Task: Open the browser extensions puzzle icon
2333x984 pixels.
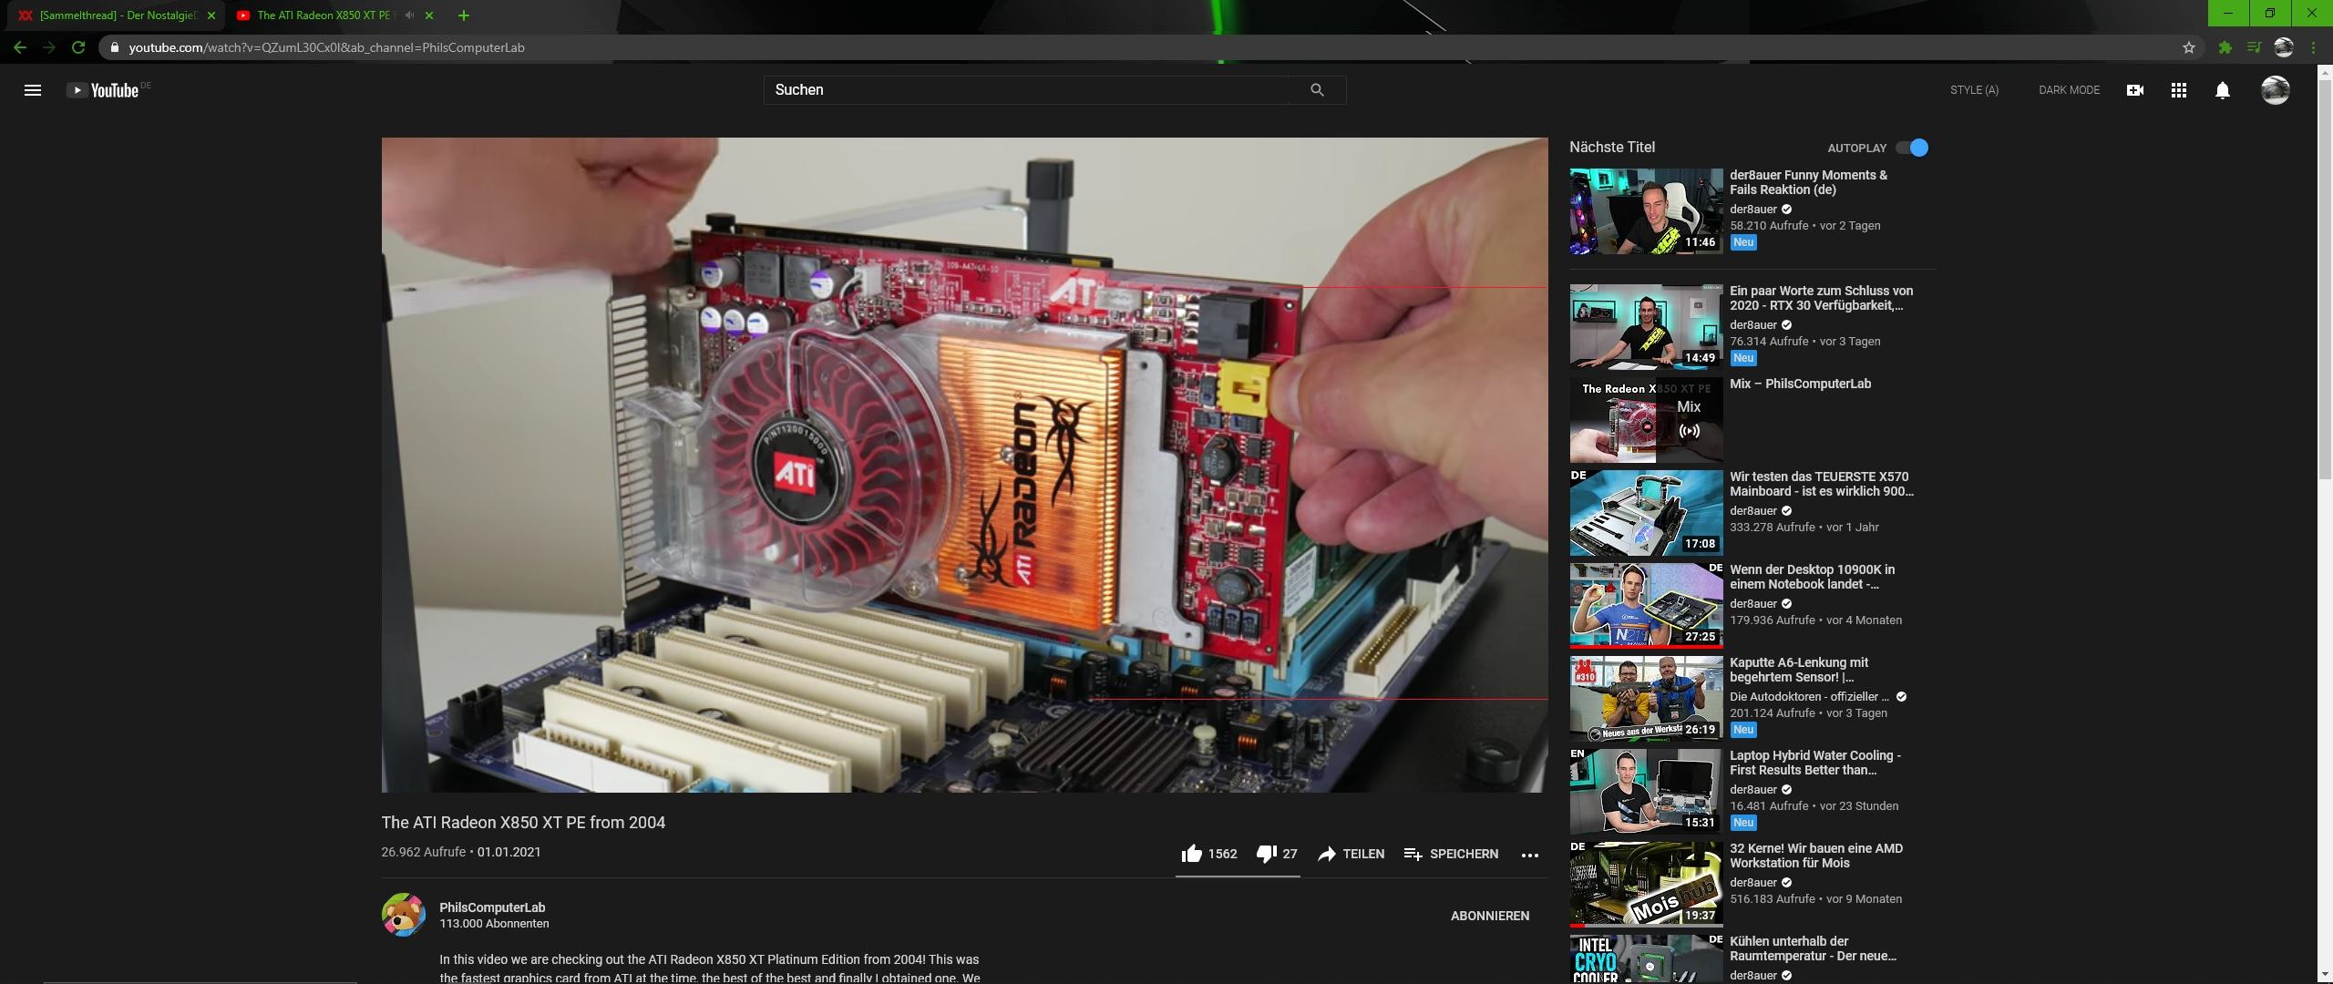Action: [x=2225, y=47]
